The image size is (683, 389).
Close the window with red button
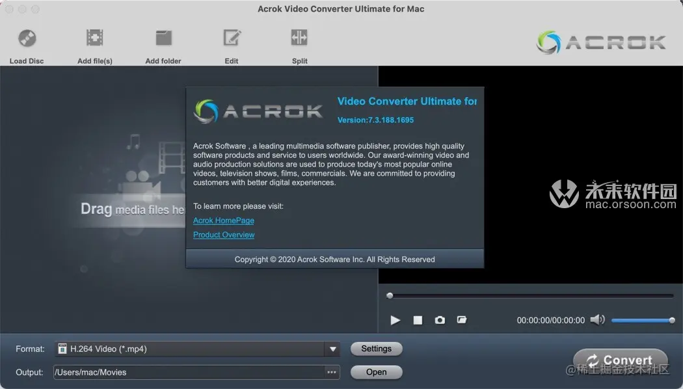pos(9,9)
